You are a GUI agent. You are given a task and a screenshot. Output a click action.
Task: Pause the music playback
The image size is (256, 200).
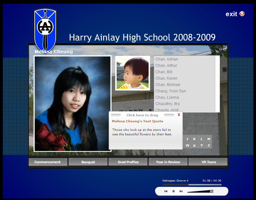coord(174,191)
